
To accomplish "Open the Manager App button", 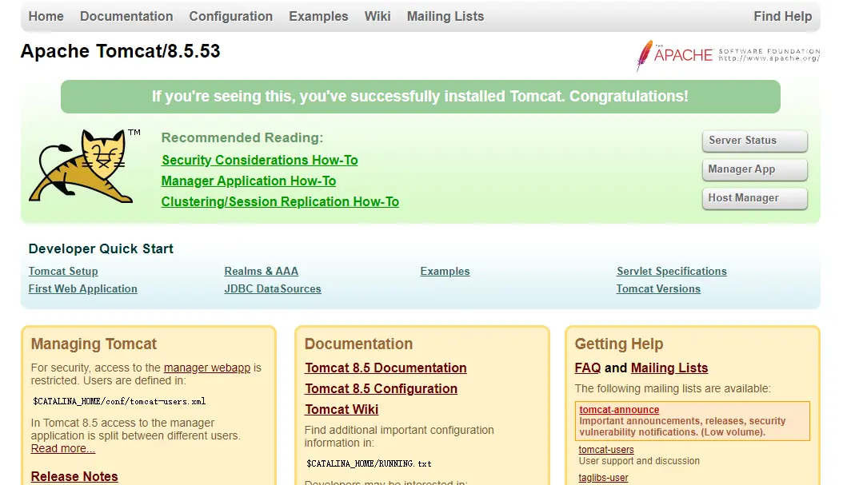I will pyautogui.click(x=754, y=169).
